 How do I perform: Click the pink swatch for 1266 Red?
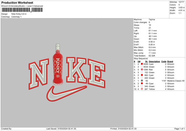tap(142, 70)
